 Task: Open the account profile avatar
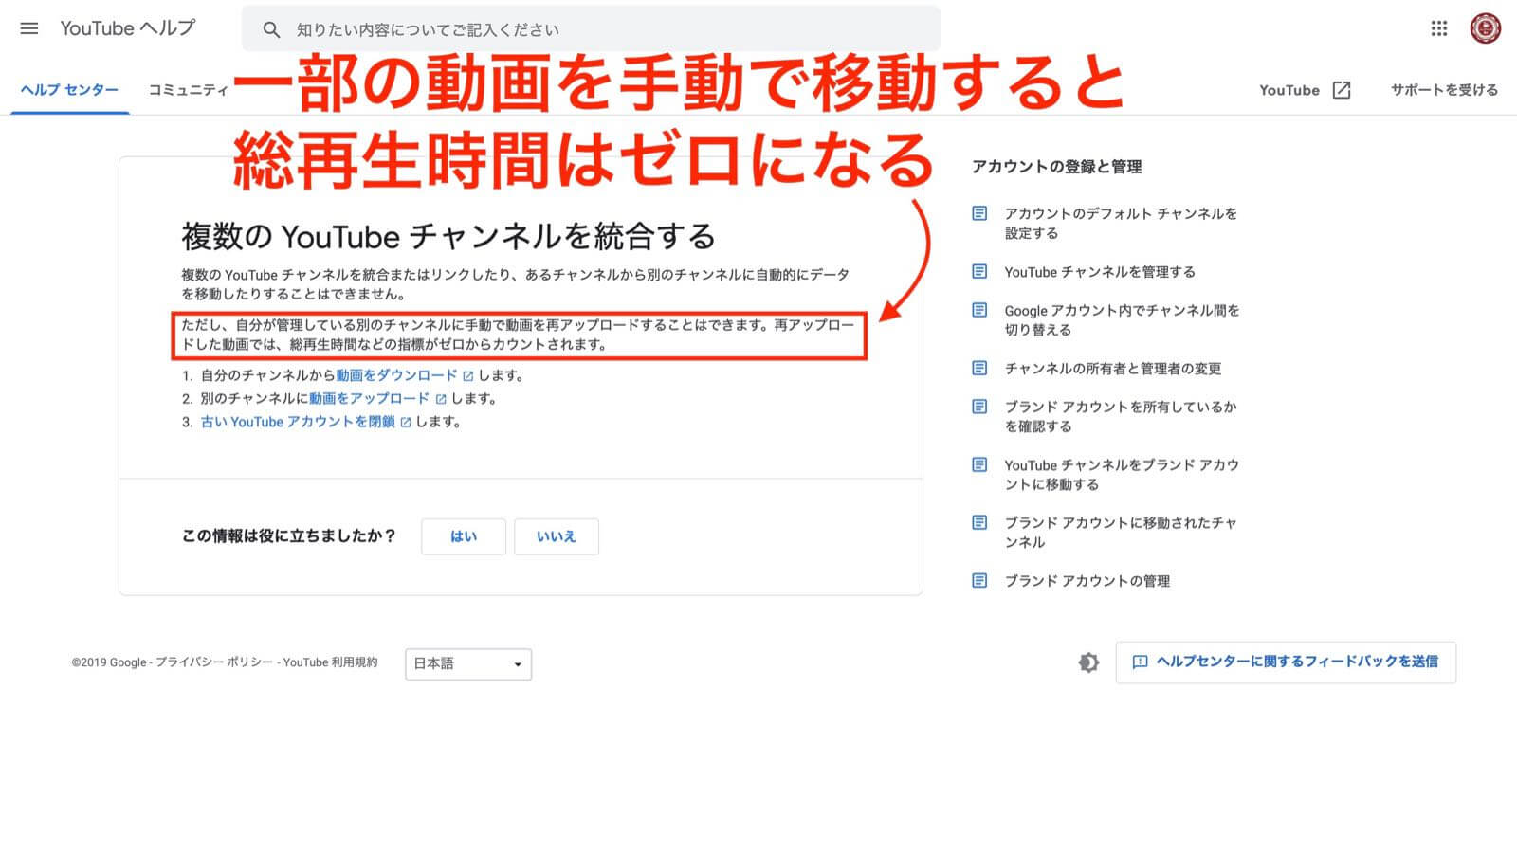point(1485,28)
